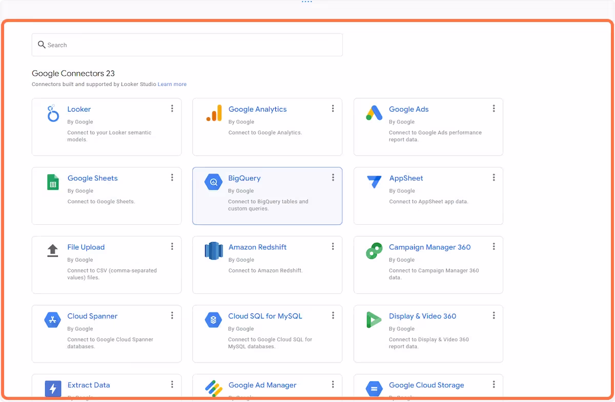This screenshot has width=615, height=402.
Task: Click the Extract Data lightning icon
Action: (x=53, y=389)
